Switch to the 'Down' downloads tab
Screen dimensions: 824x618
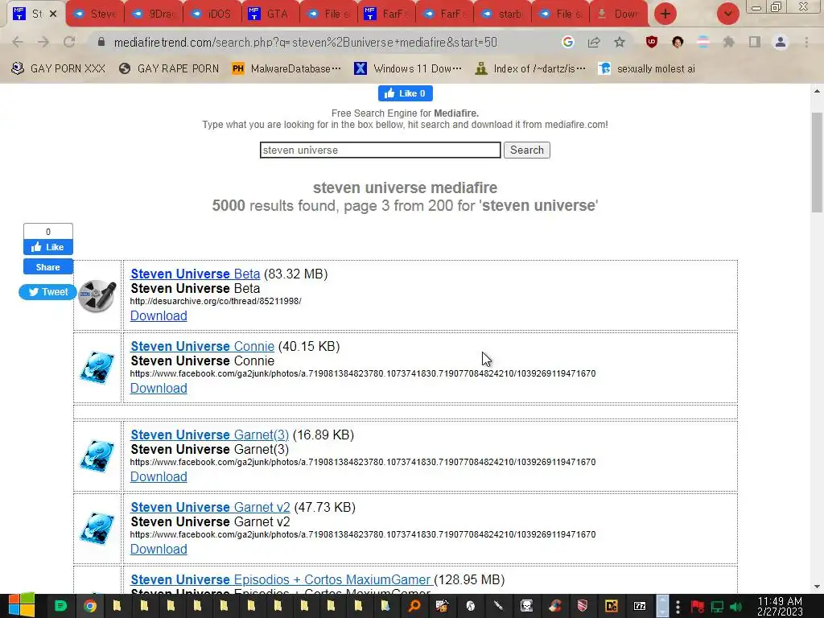point(619,14)
